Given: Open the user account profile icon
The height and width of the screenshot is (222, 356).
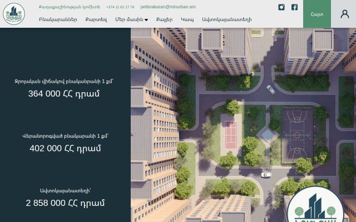Looking at the screenshot, I should pyautogui.click(x=345, y=14).
